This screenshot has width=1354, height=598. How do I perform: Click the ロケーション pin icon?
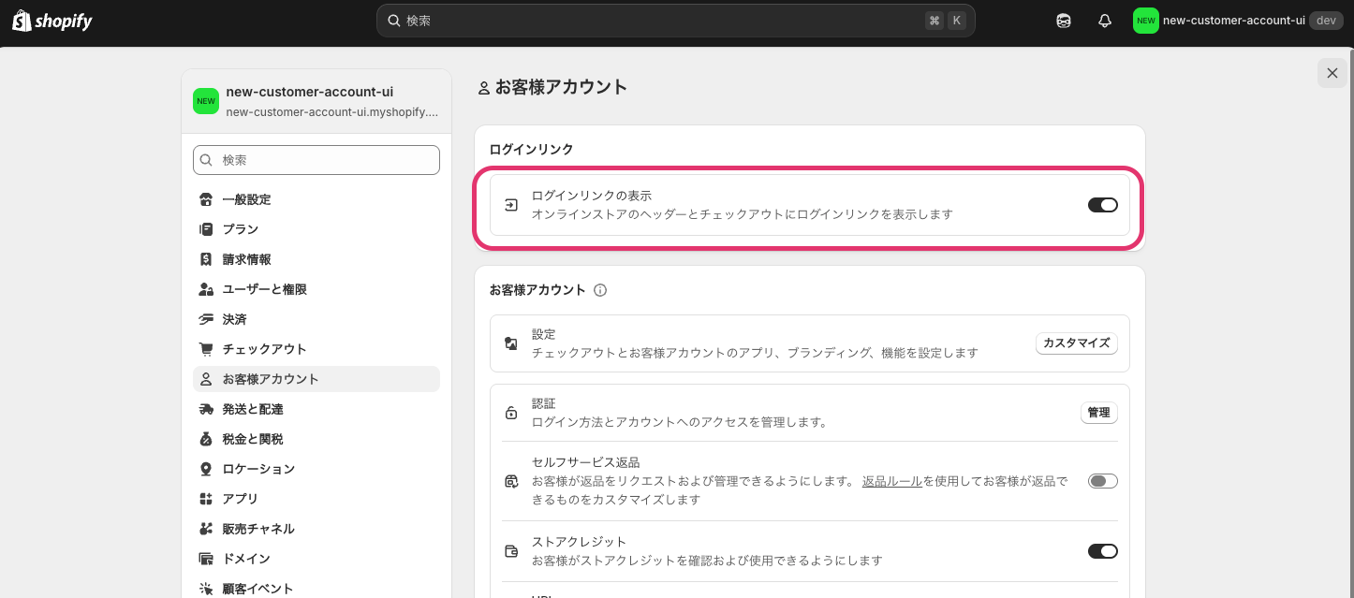point(206,469)
